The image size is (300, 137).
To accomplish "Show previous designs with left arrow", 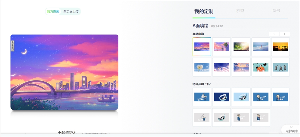I will [274, 34].
